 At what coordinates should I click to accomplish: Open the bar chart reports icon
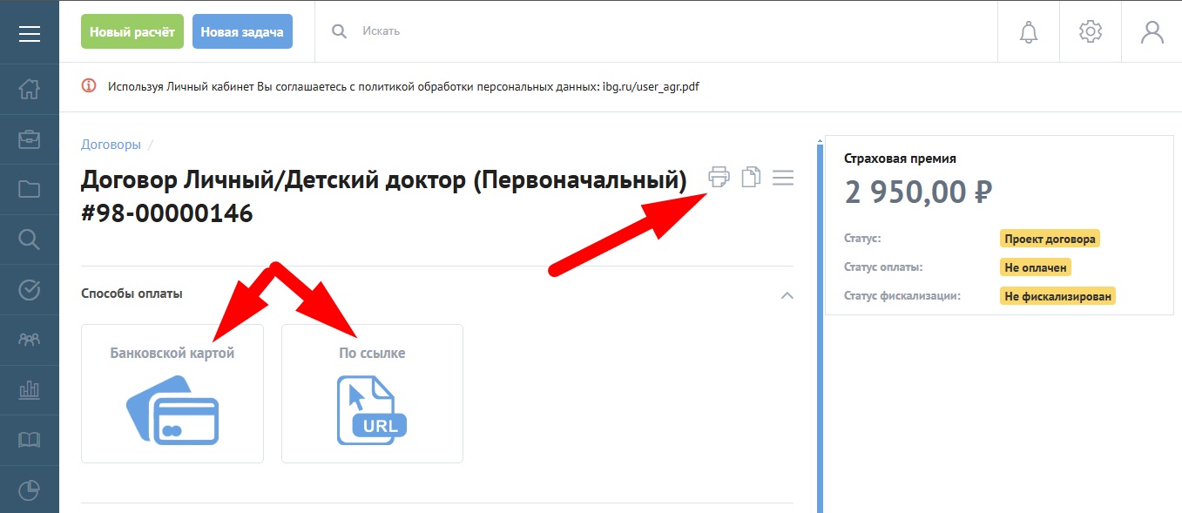30,389
